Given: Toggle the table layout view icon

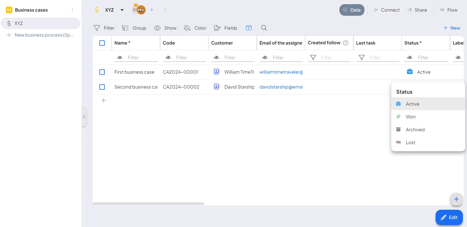Looking at the screenshot, I should tap(249, 28).
